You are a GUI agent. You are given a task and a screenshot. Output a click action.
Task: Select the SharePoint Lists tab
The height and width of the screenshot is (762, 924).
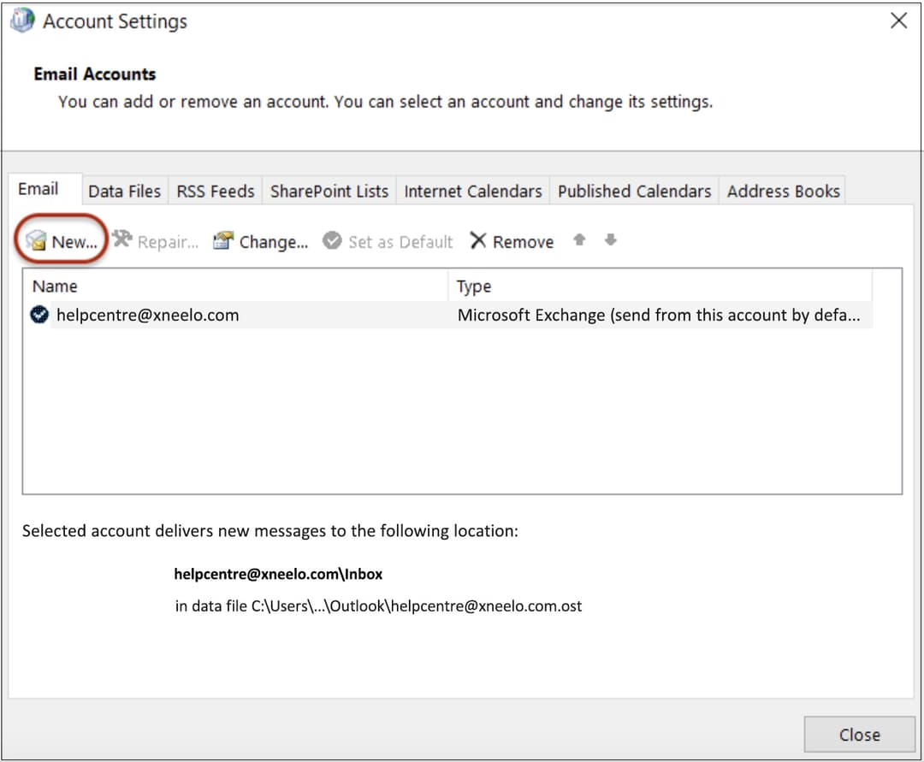point(329,191)
